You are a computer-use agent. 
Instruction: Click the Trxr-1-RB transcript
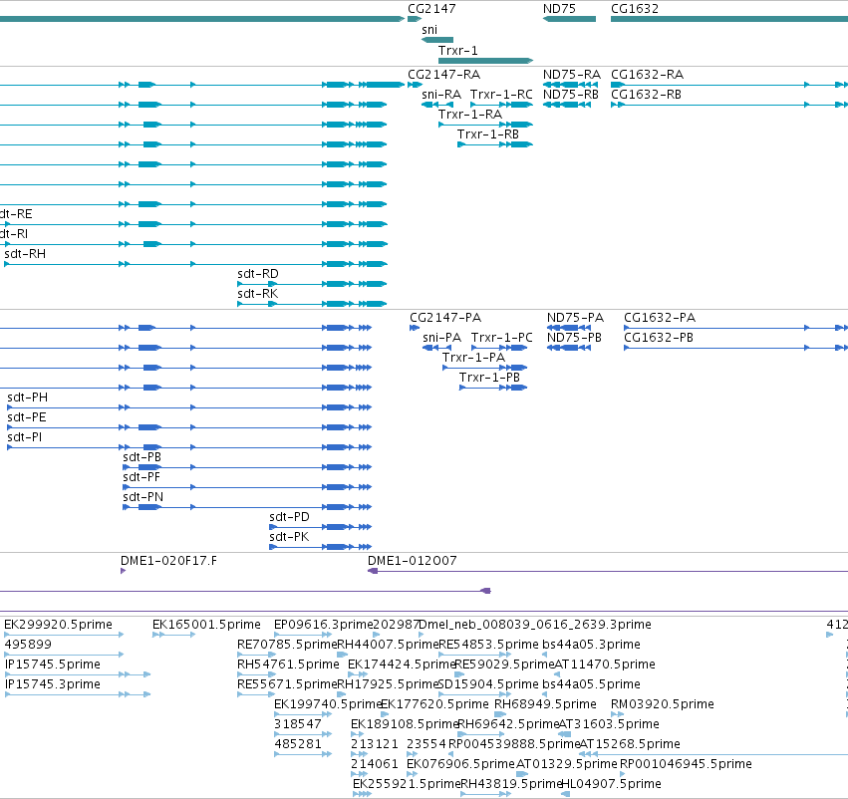pos(495,144)
